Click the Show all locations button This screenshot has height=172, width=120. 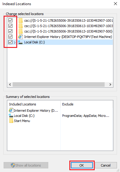tap(26, 165)
